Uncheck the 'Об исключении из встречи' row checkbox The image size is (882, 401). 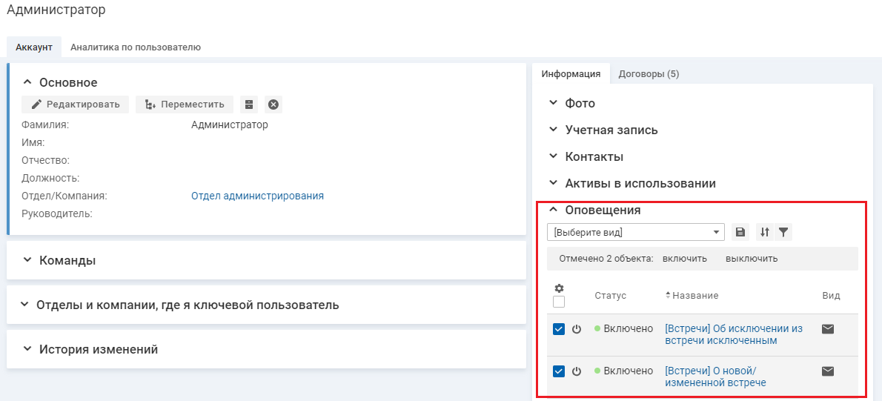(559, 329)
